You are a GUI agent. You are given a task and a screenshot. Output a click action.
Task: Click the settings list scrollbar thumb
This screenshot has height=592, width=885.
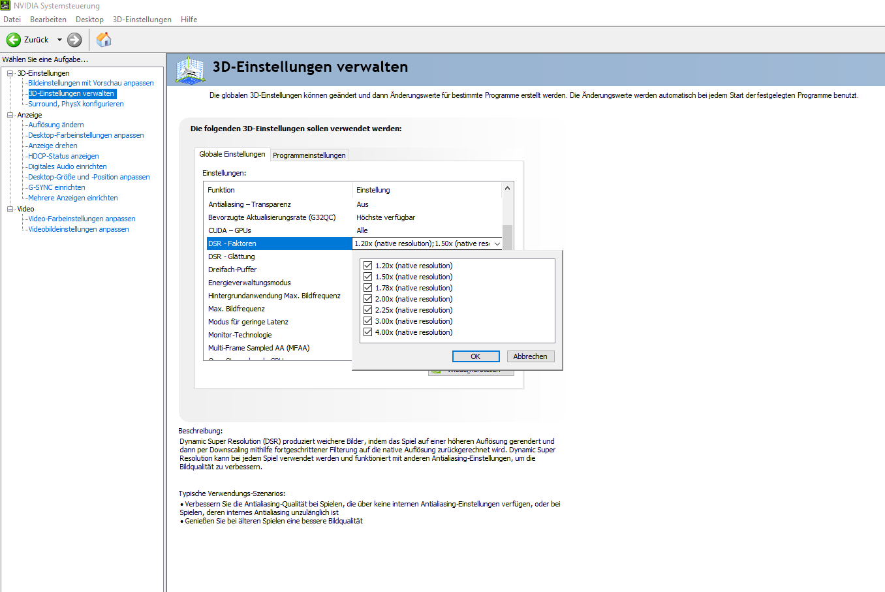[x=507, y=237]
